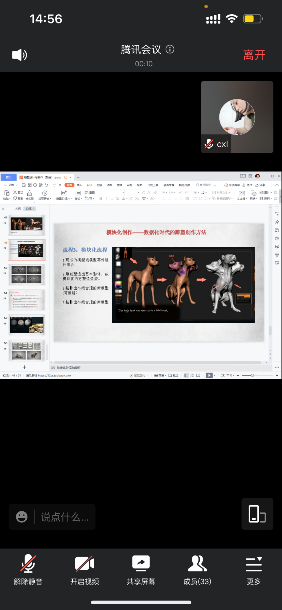
Task: Unmute microphone via 解除静音
Action: tap(28, 570)
